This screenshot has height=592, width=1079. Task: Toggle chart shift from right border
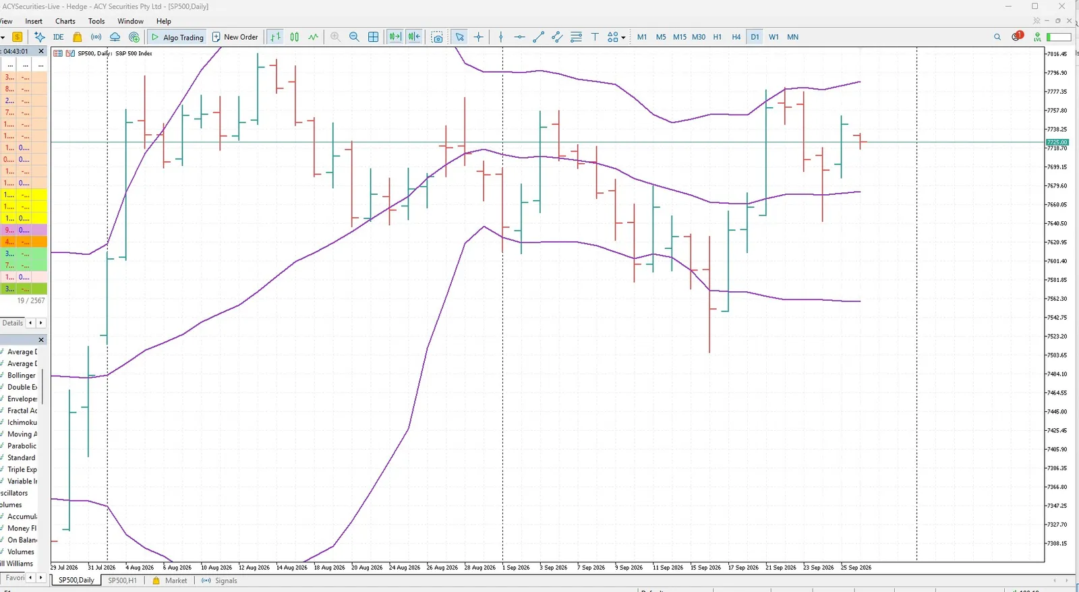414,37
